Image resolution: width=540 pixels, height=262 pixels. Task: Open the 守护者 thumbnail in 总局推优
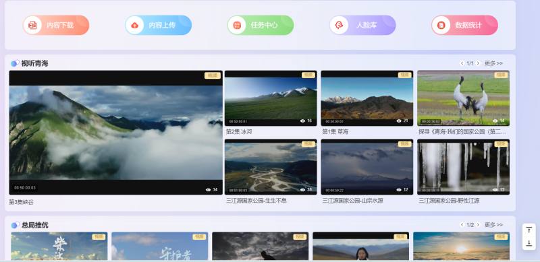click(x=160, y=246)
